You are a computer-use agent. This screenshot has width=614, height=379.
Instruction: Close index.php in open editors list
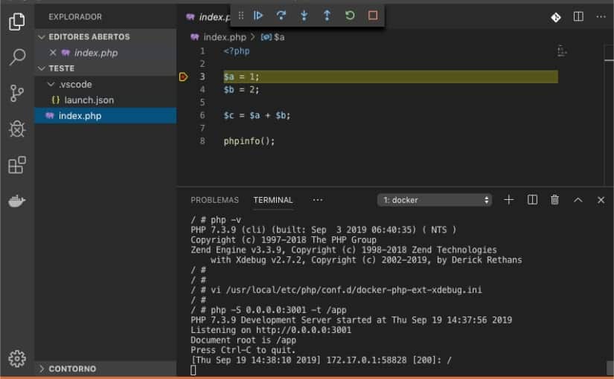53,53
